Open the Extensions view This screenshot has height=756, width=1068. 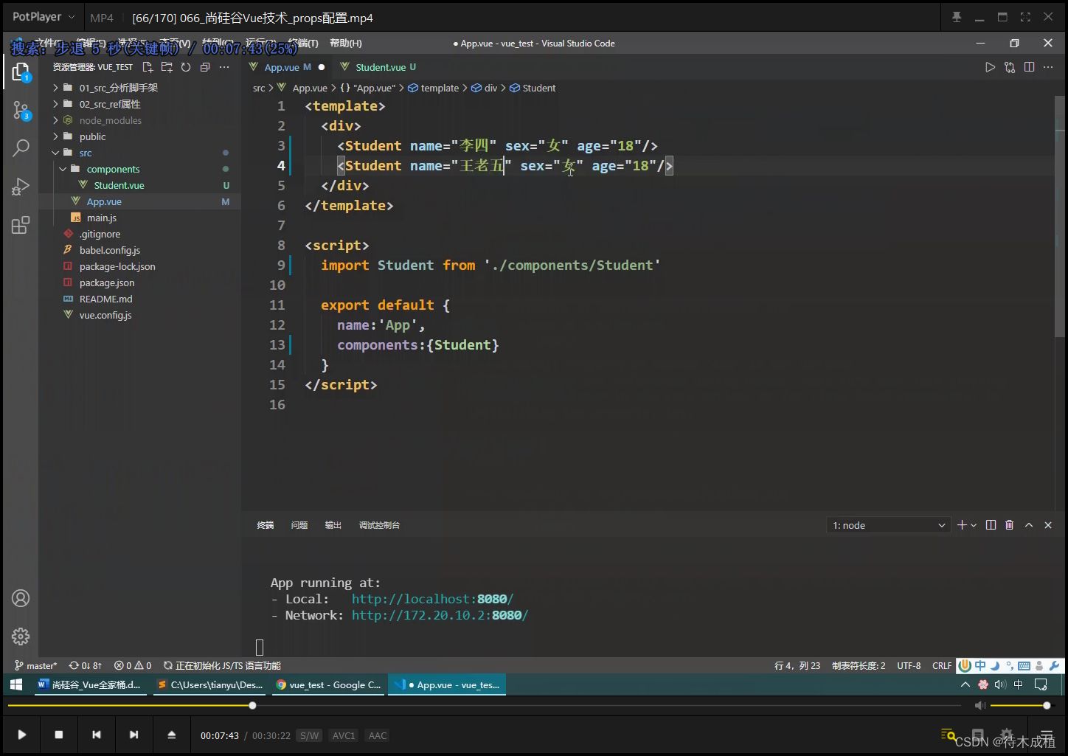[21, 225]
